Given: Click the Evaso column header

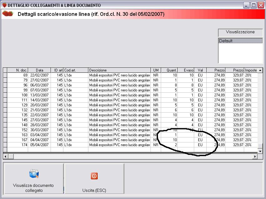Looking at the screenshot, I should coord(186,70).
